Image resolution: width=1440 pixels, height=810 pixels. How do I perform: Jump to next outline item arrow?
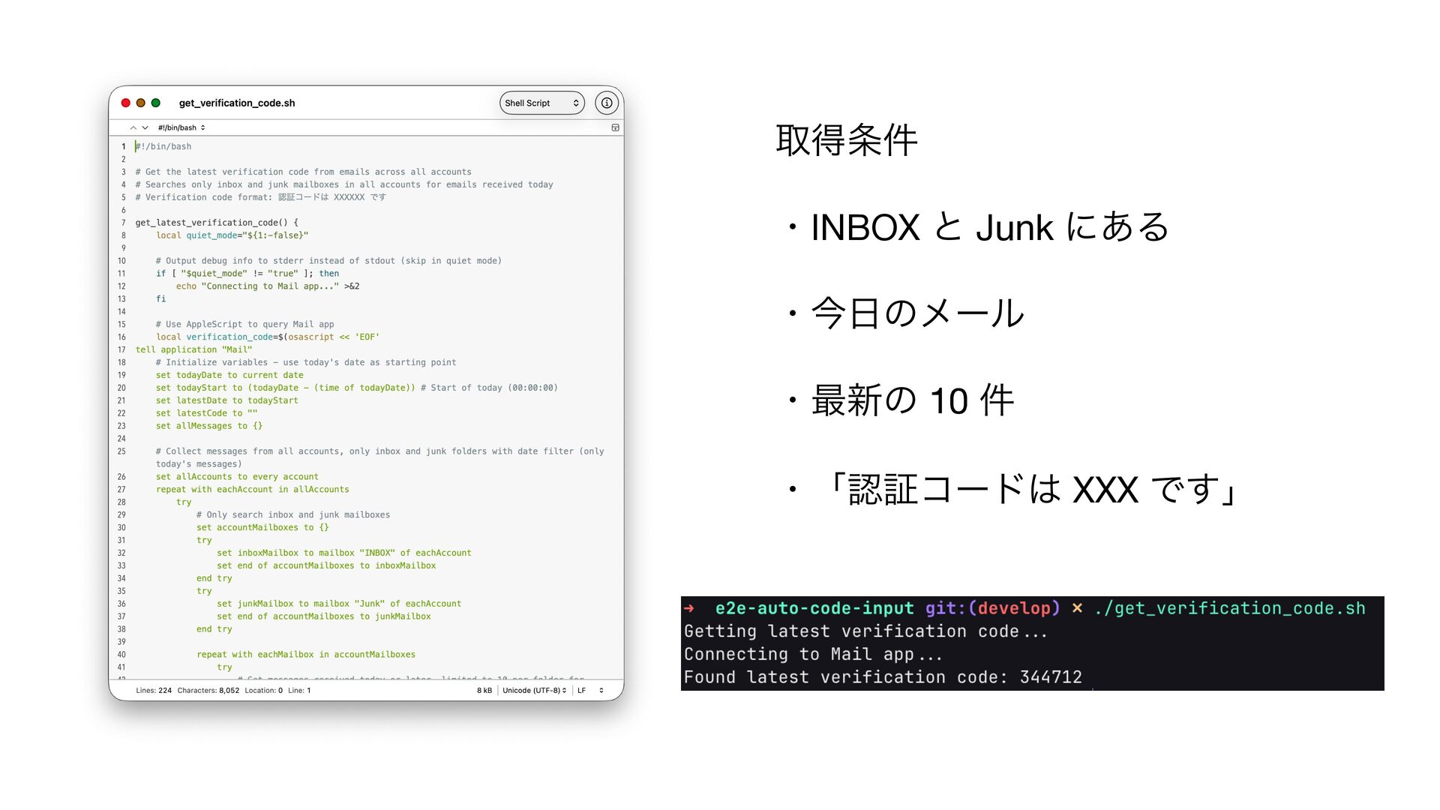145,128
